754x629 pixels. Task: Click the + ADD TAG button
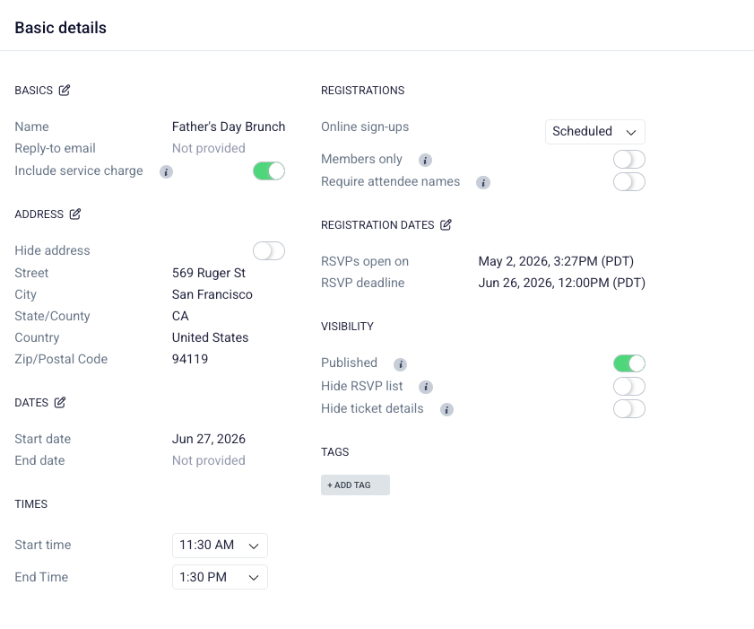coord(355,485)
